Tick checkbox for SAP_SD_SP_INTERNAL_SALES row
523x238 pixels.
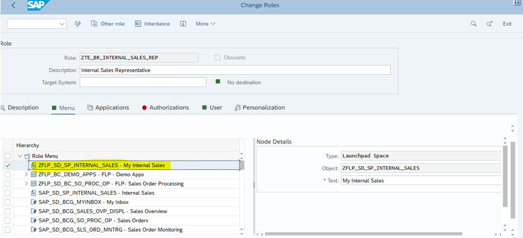[x=7, y=193]
